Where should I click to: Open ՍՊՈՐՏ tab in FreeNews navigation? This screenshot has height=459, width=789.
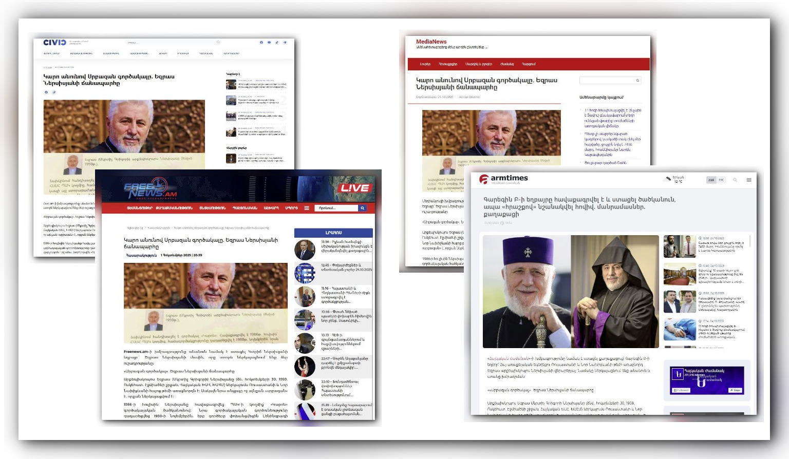coord(291,208)
